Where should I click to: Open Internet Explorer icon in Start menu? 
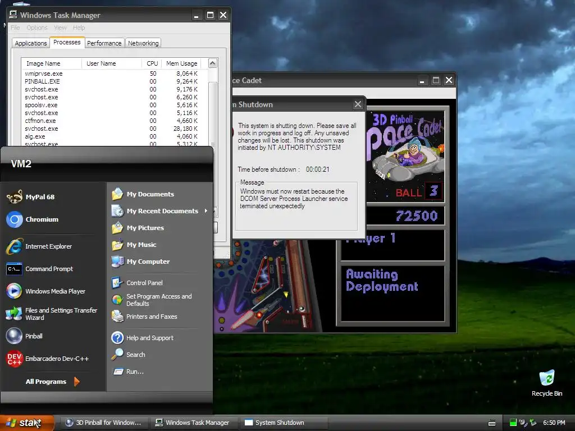click(14, 246)
